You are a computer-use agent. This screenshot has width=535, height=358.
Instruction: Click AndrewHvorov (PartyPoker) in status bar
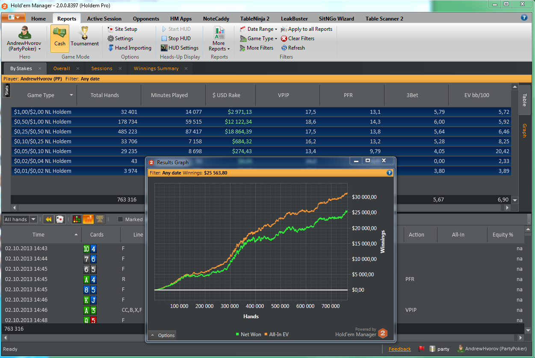[x=496, y=349]
